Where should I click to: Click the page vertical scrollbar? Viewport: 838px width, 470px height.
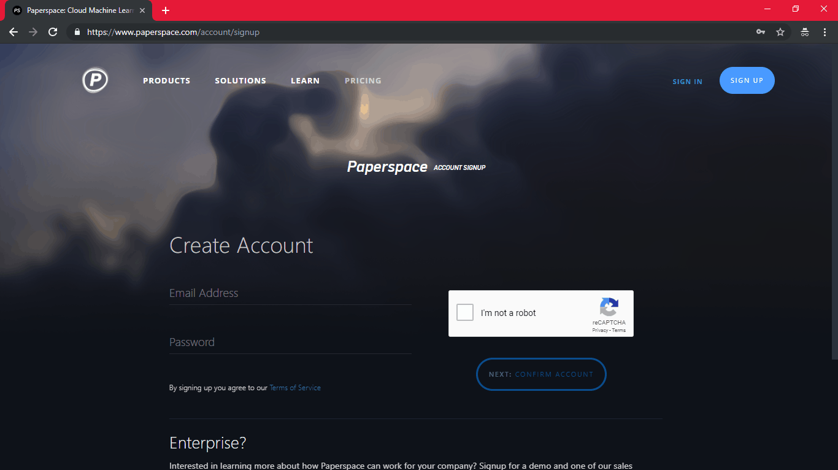[834, 202]
